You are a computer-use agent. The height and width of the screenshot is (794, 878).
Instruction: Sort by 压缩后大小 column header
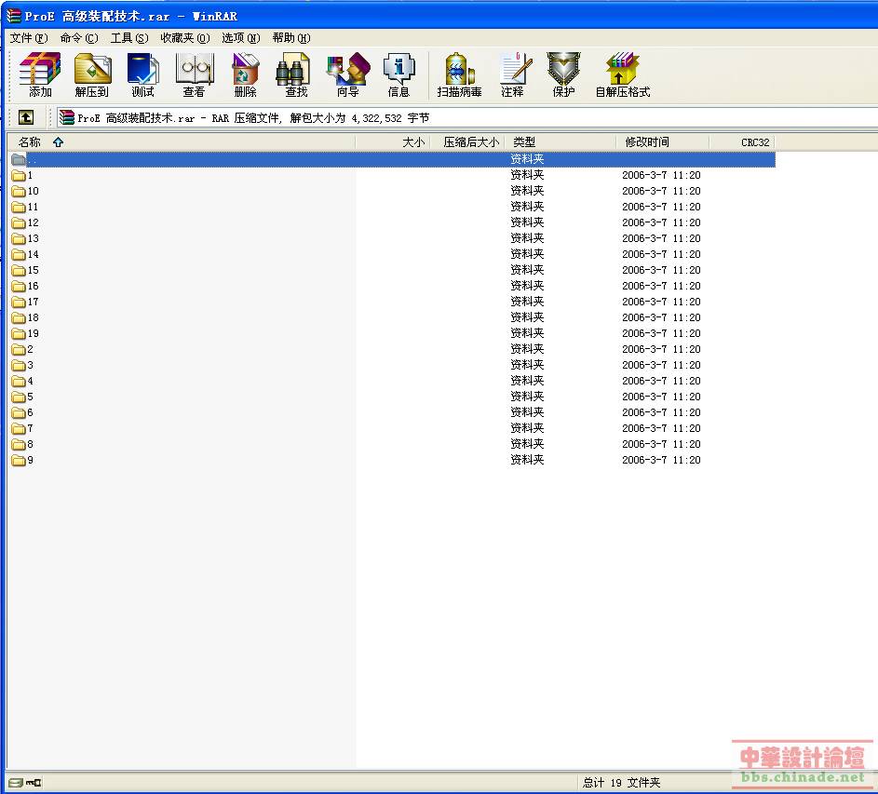(467, 142)
